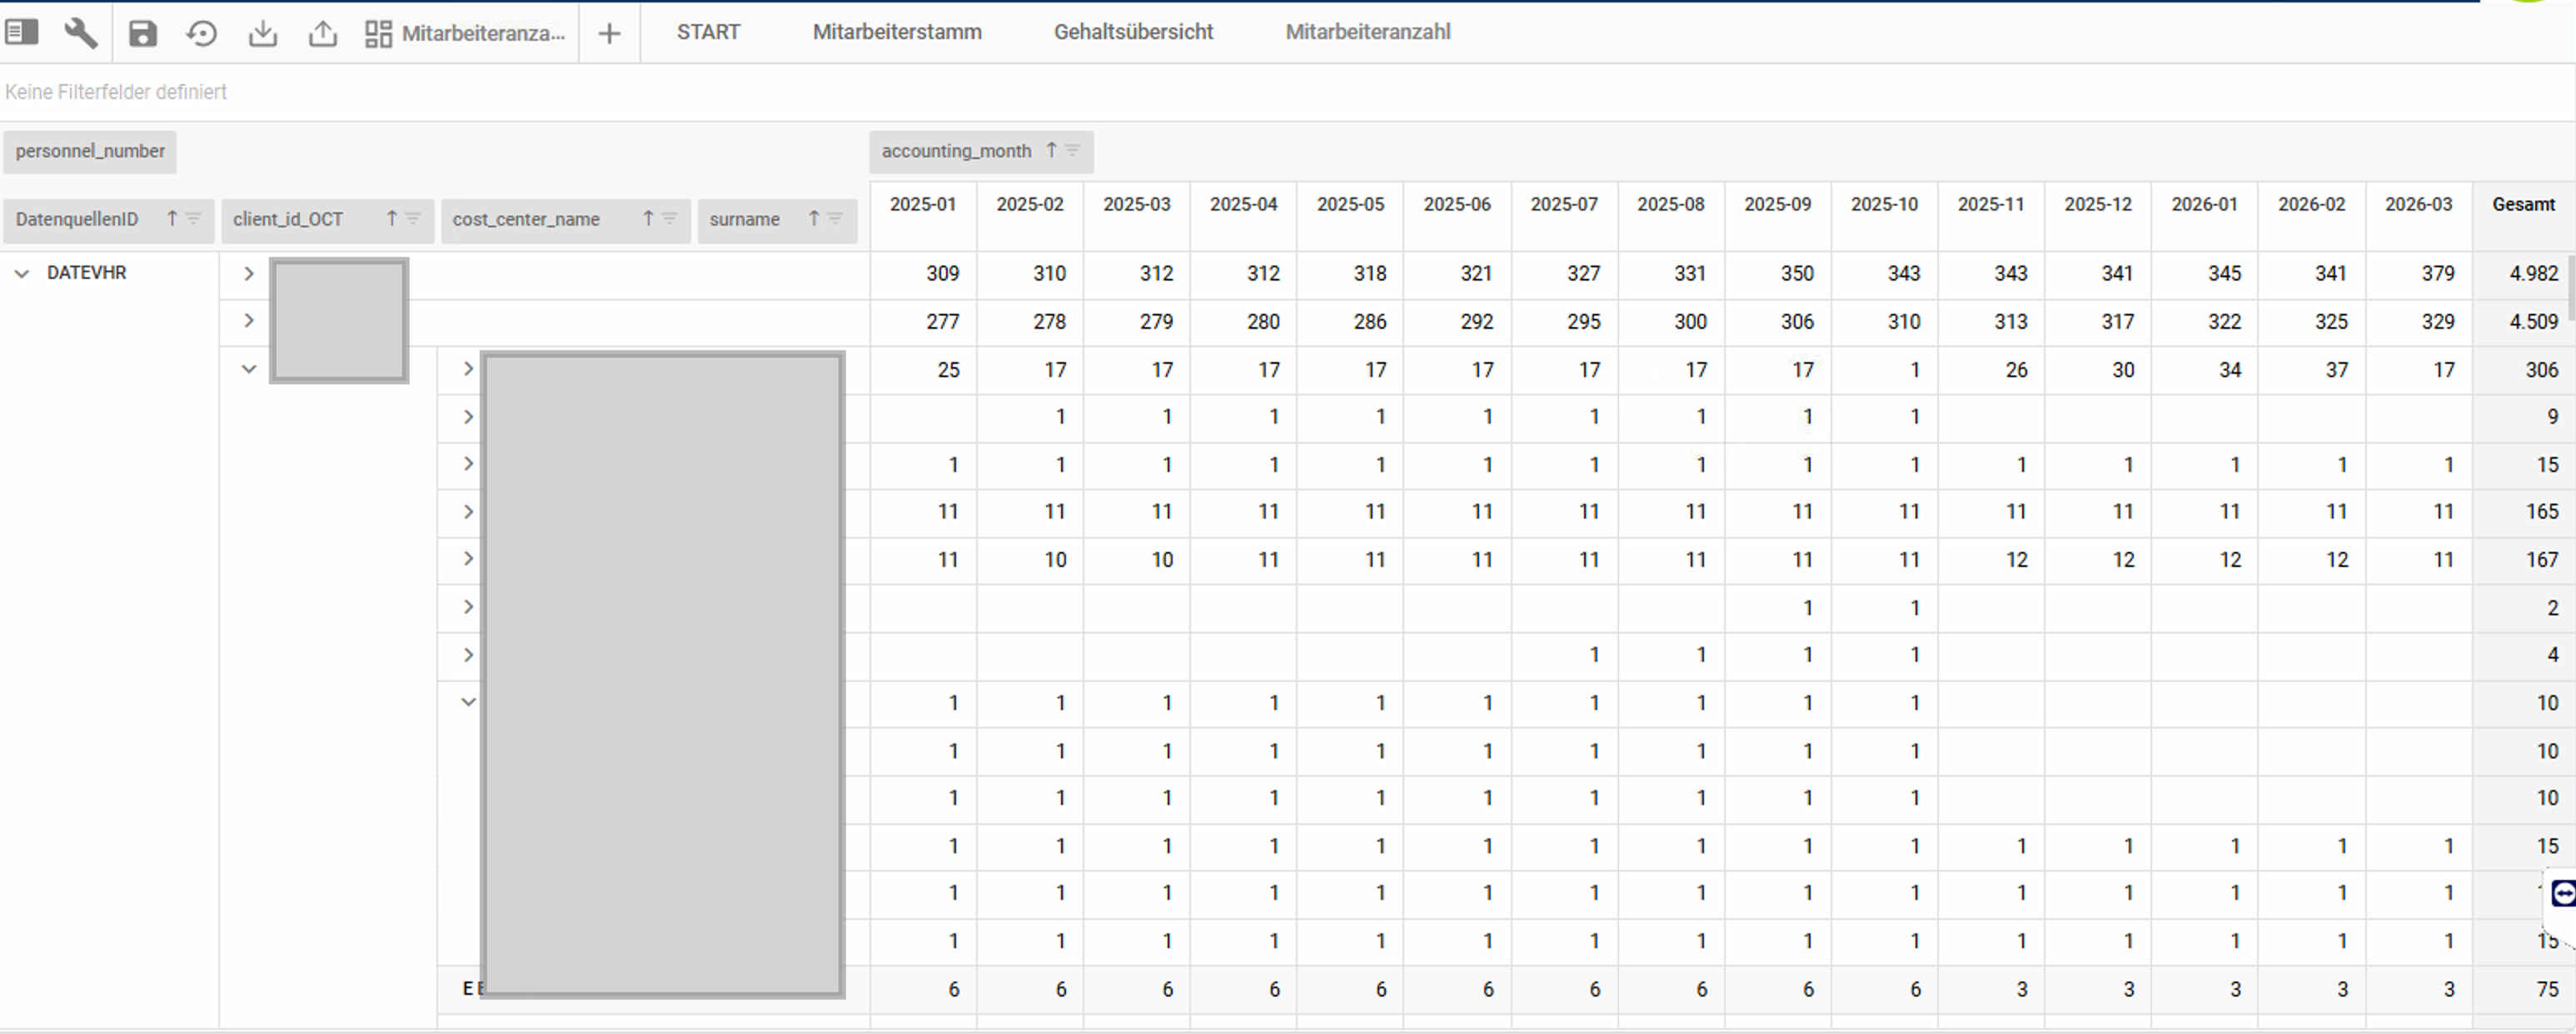Expand client row with total 4.982
2576x1034 pixels.
[249, 273]
